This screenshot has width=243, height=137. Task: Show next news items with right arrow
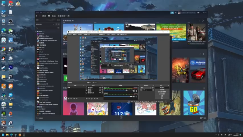click(203, 21)
